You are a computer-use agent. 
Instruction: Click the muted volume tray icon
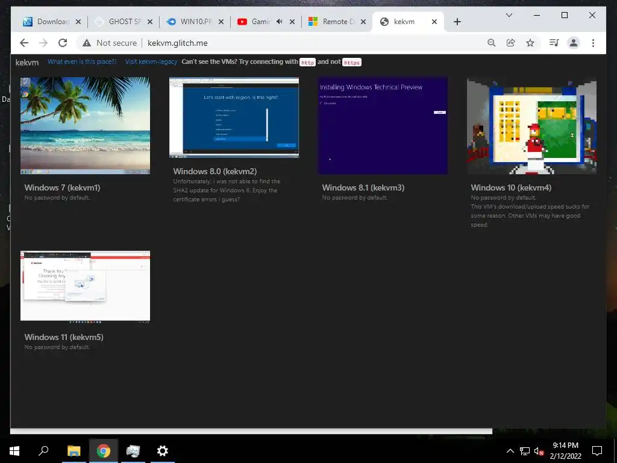click(x=539, y=451)
